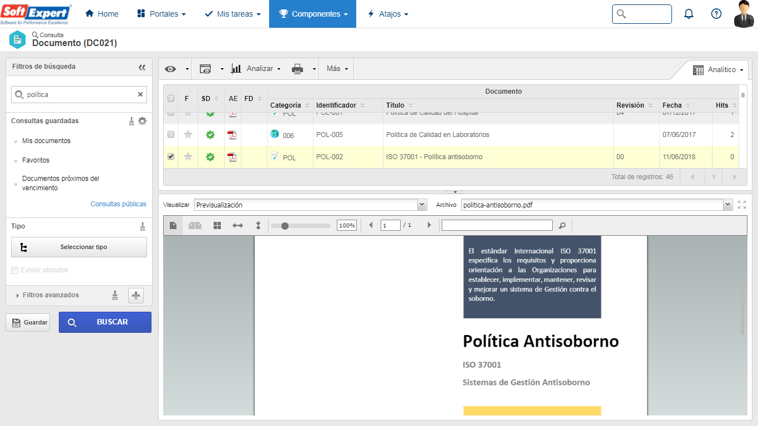Screen dimensions: 758x426
Task: Select fit-to-width icon in PDF viewer
Action: click(237, 225)
